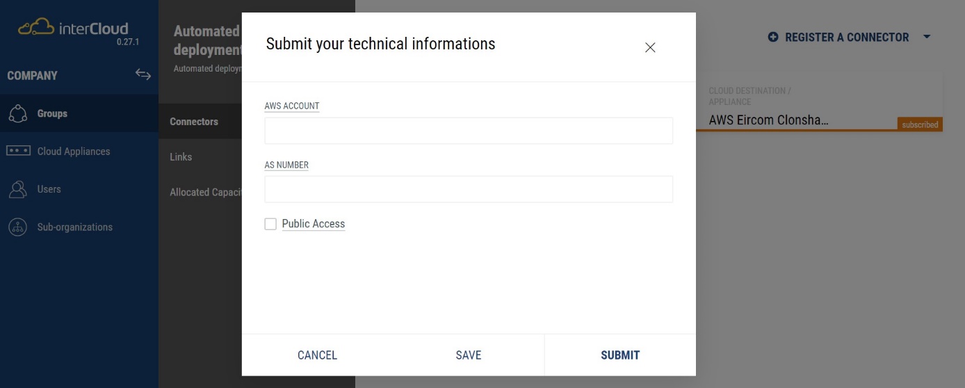Close the dialog with the X icon
The image size is (965, 388).
coord(650,47)
